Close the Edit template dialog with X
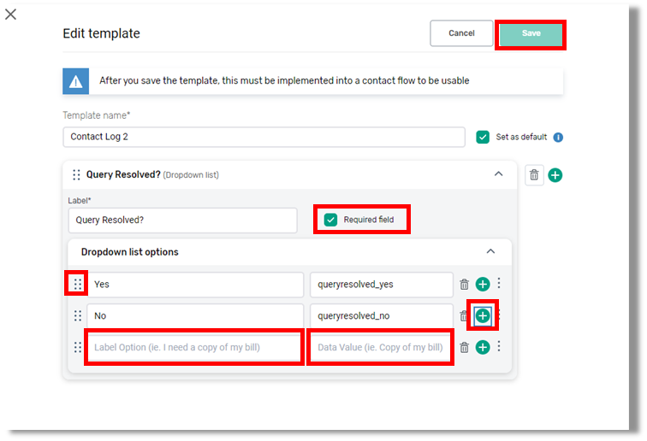Viewport: 647px width, 441px height. [x=11, y=15]
